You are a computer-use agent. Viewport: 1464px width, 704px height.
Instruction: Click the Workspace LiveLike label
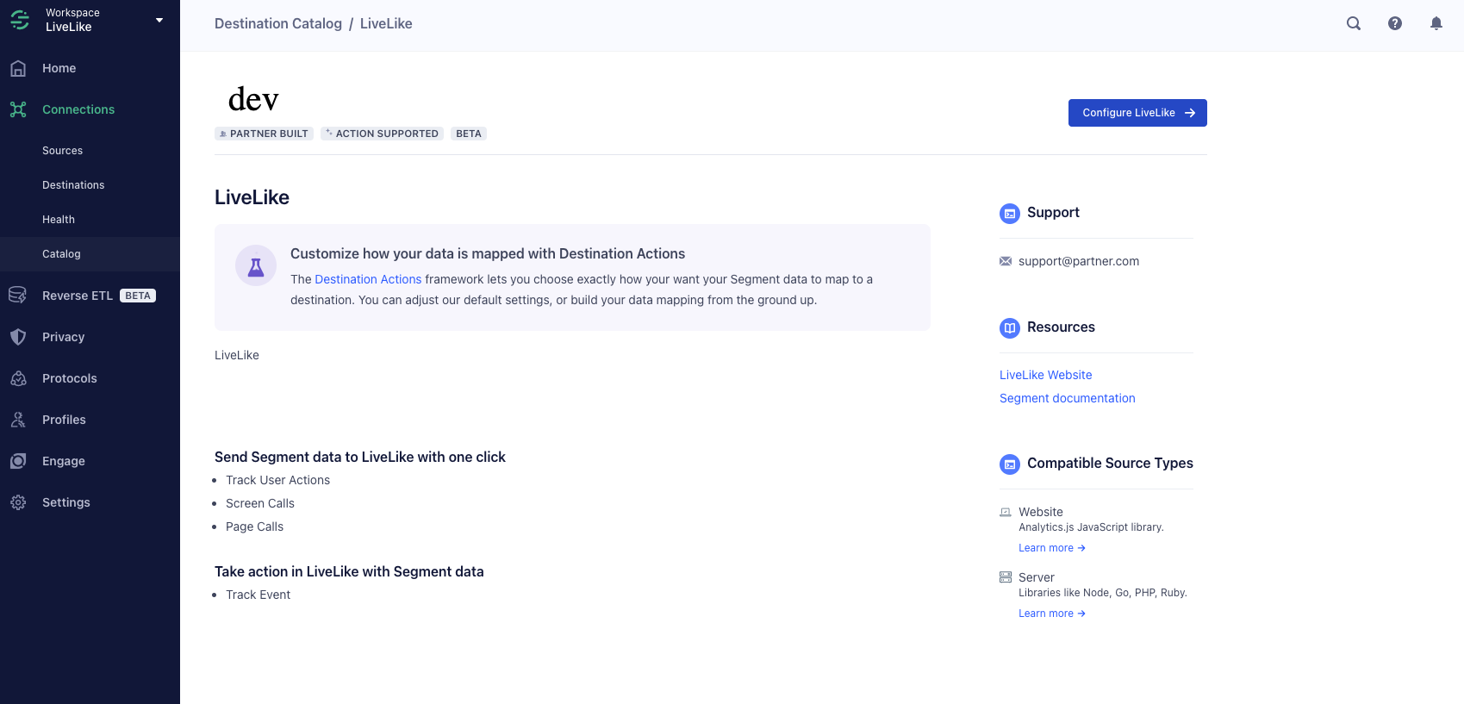72,20
